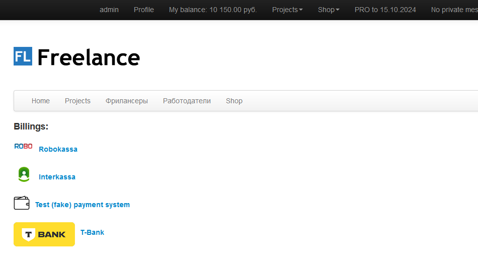Screen dimensions: 478x256
Task: Go to the Фрилансеры section
Action: 127,101
